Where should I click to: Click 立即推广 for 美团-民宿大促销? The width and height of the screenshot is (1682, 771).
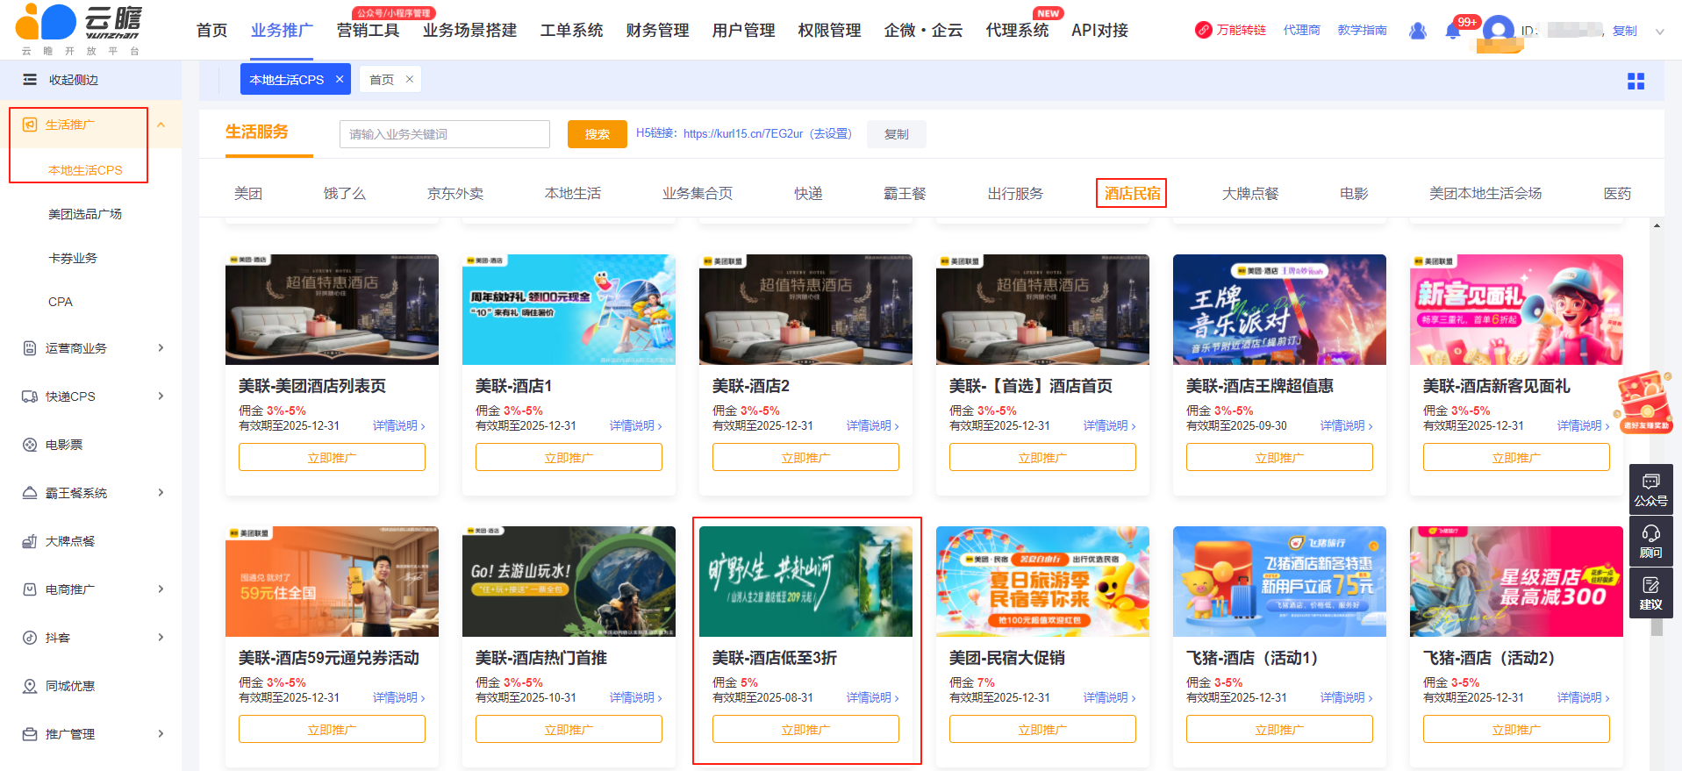[x=1042, y=729]
